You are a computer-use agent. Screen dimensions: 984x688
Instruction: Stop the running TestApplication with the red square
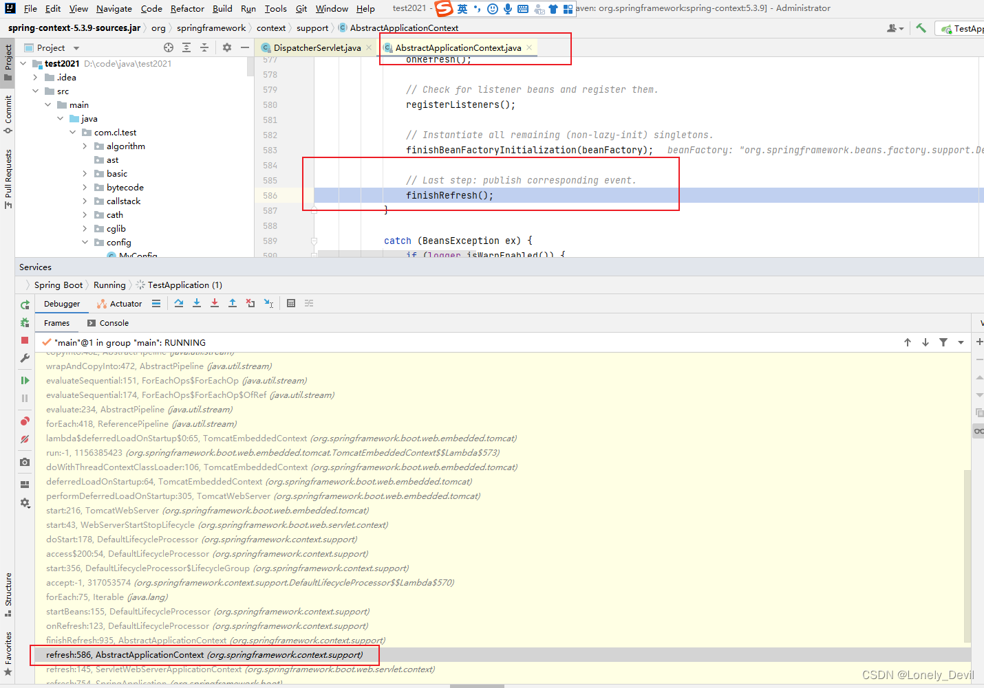25,340
